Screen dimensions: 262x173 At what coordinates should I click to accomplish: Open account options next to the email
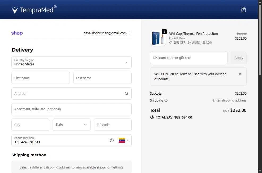click(130, 33)
